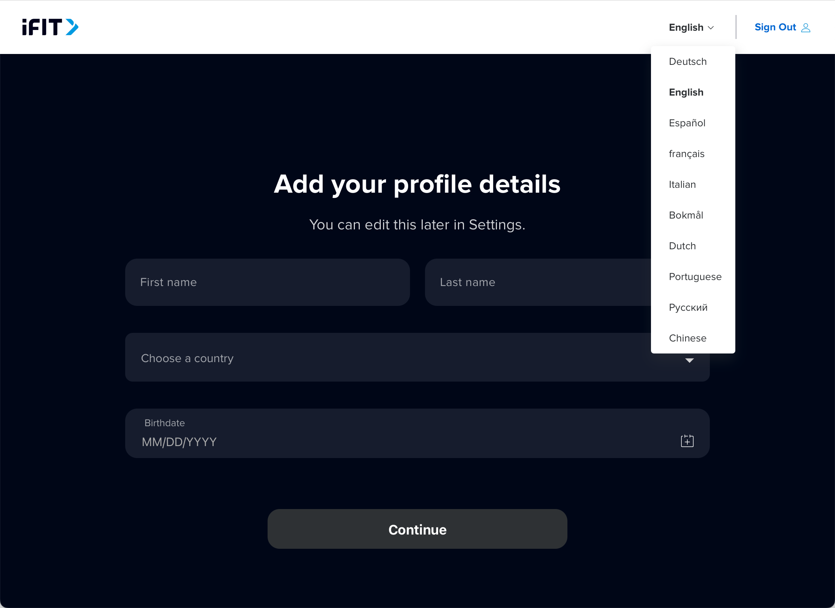Screen dimensions: 835x608
Task: Choose Portuguese from the menu
Action: pyautogui.click(x=695, y=277)
